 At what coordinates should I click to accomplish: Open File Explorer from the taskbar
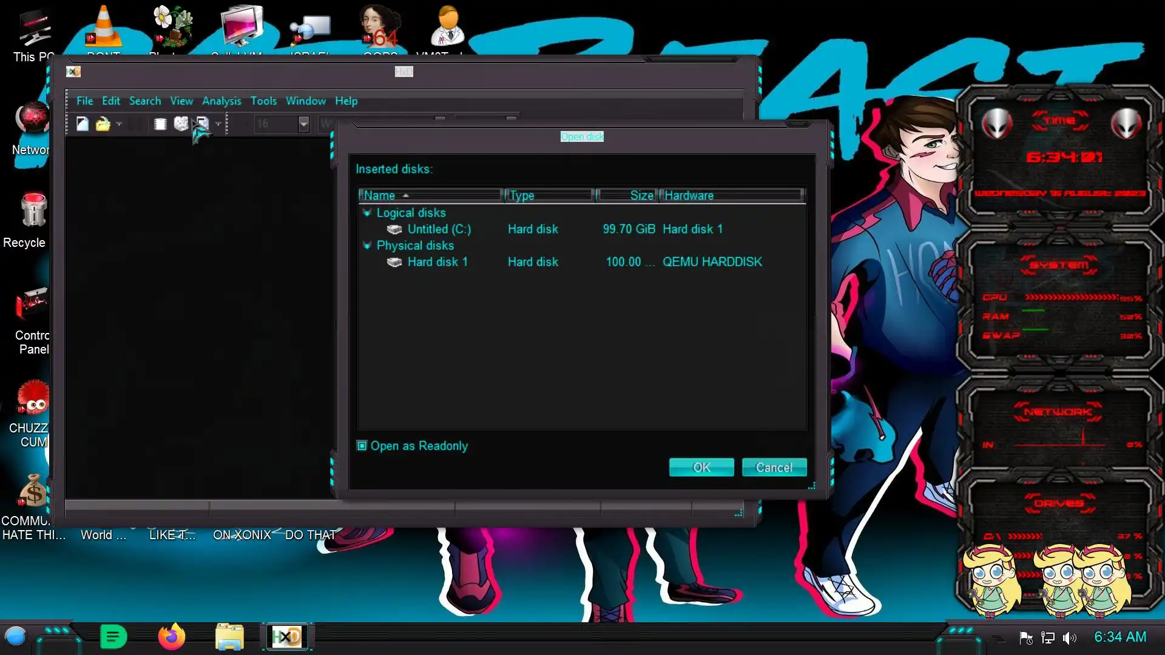click(229, 637)
